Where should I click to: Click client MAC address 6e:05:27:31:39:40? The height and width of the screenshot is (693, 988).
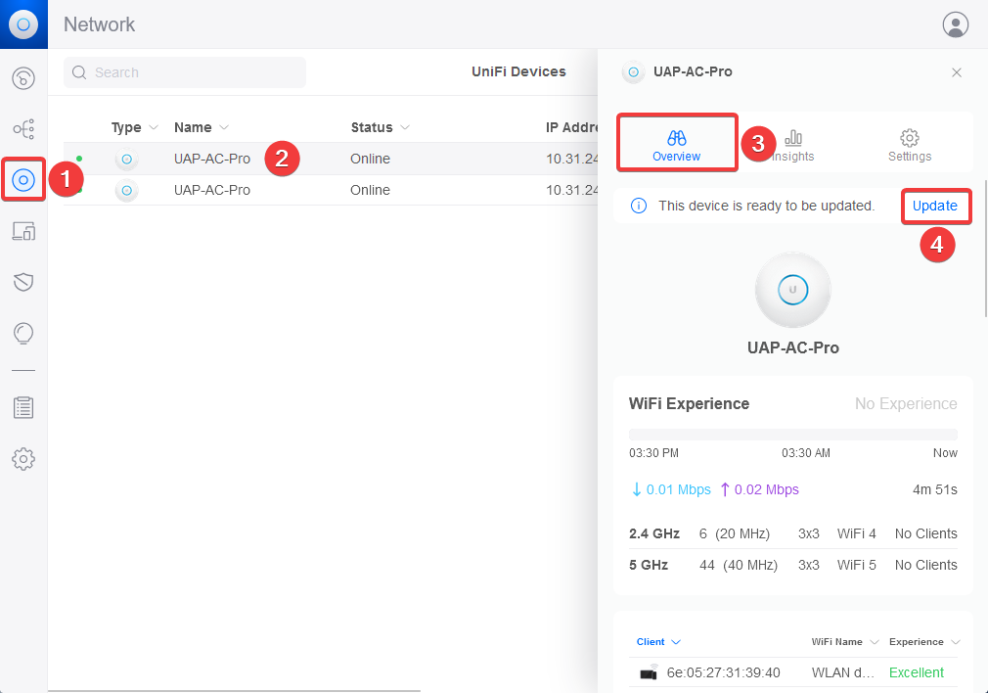[x=723, y=672]
